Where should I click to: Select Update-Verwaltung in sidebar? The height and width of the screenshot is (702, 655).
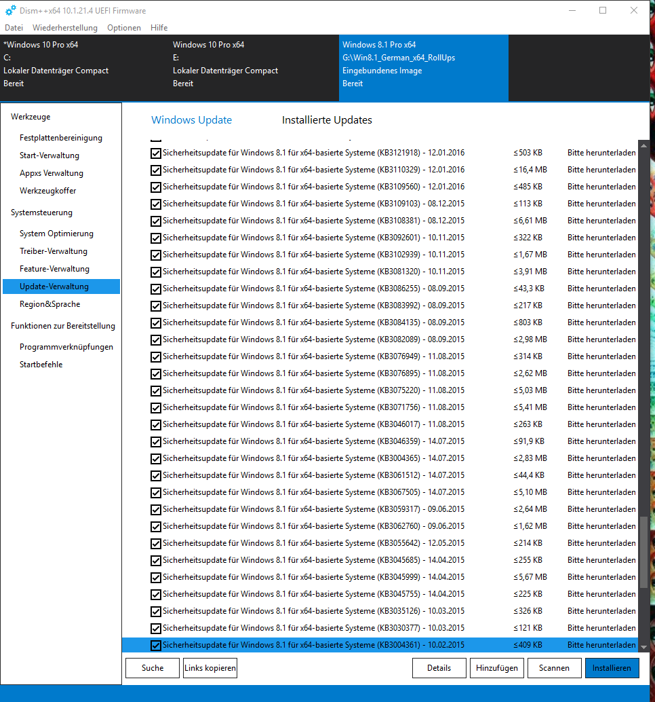[x=61, y=287]
